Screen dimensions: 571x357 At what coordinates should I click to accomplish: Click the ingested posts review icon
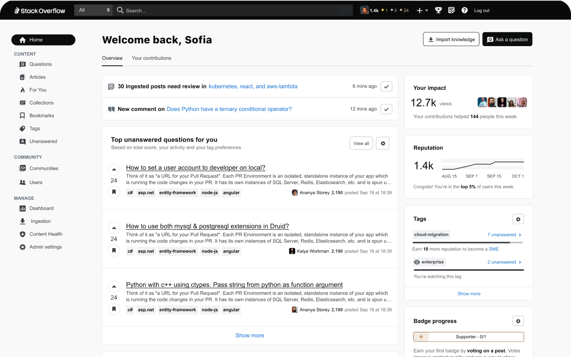[111, 86]
